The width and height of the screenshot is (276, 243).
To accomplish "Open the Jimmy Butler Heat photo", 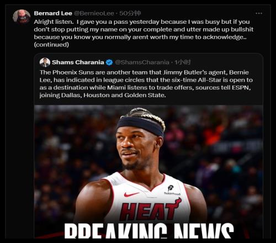I will pos(148,172).
